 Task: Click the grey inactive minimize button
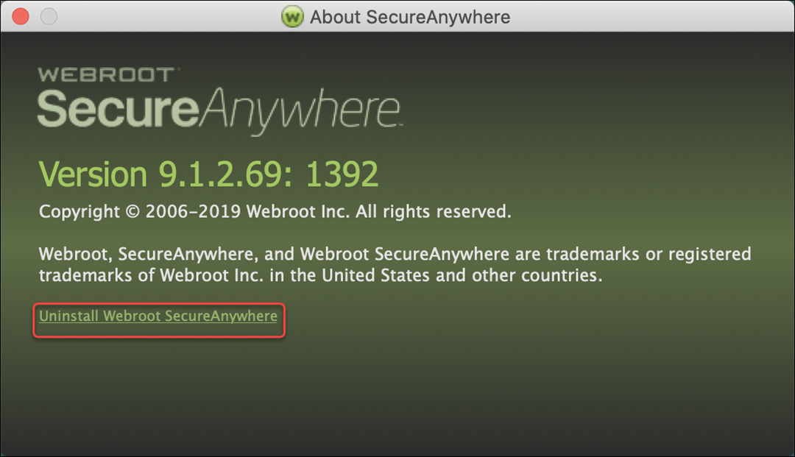[48, 15]
